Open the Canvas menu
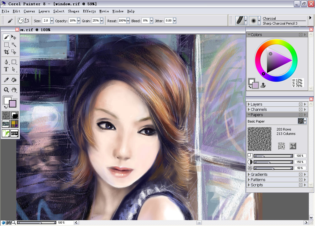Viewport: 315px width, 226px height. click(x=29, y=11)
